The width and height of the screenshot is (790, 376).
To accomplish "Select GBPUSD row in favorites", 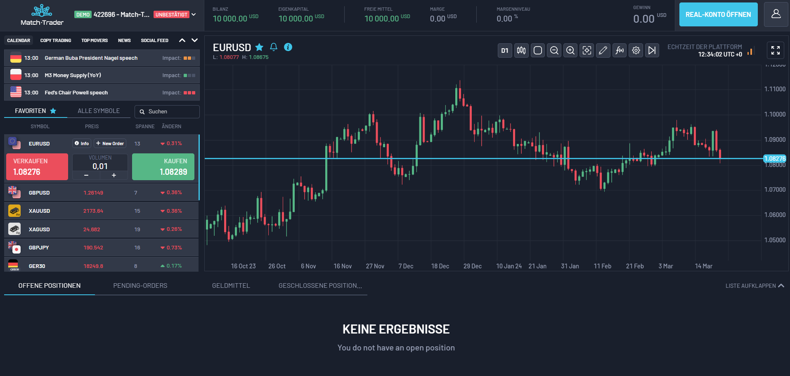I will (101, 193).
